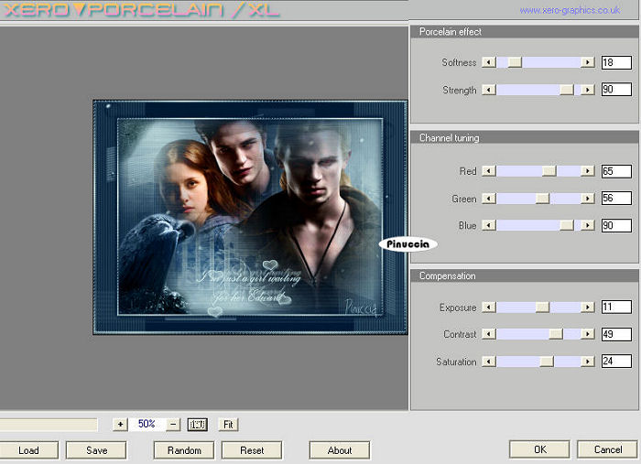Decrease Contrast with left arrow
The width and height of the screenshot is (641, 464).
tap(488, 334)
